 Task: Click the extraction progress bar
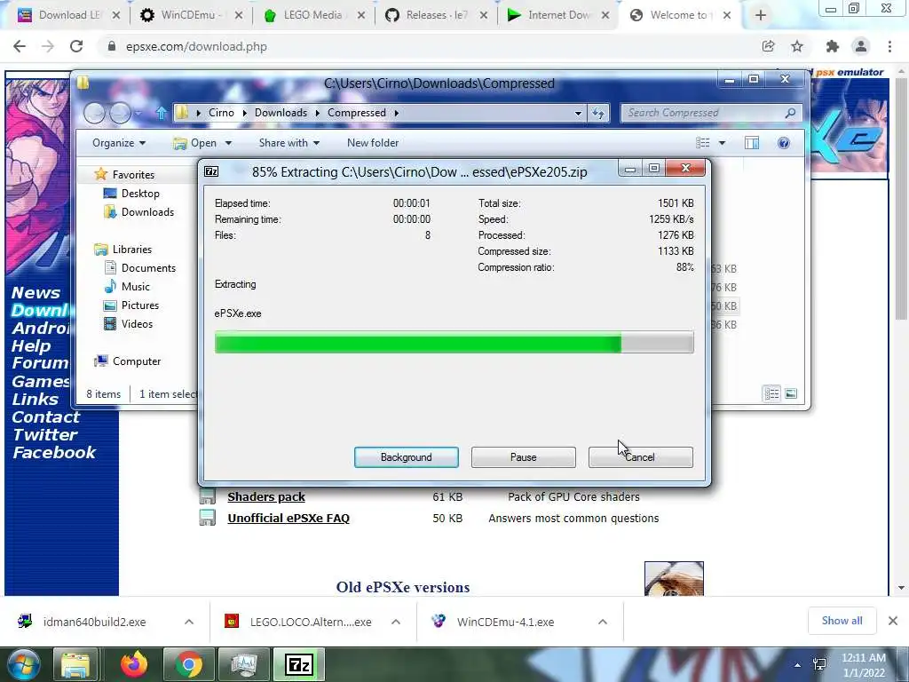click(x=454, y=343)
